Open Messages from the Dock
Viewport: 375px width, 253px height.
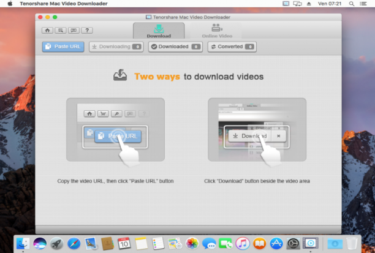click(209, 244)
